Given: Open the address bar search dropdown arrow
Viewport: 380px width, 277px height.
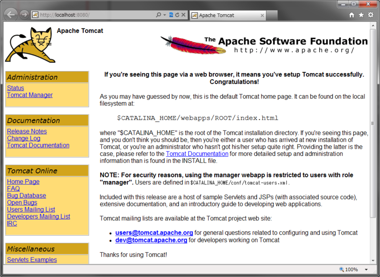Looking at the screenshot, I should click(165, 15).
